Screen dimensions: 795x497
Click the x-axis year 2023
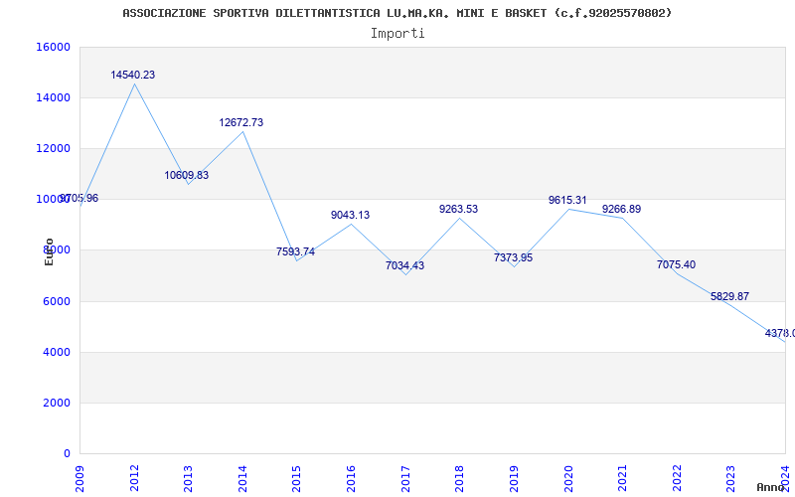coord(730,478)
